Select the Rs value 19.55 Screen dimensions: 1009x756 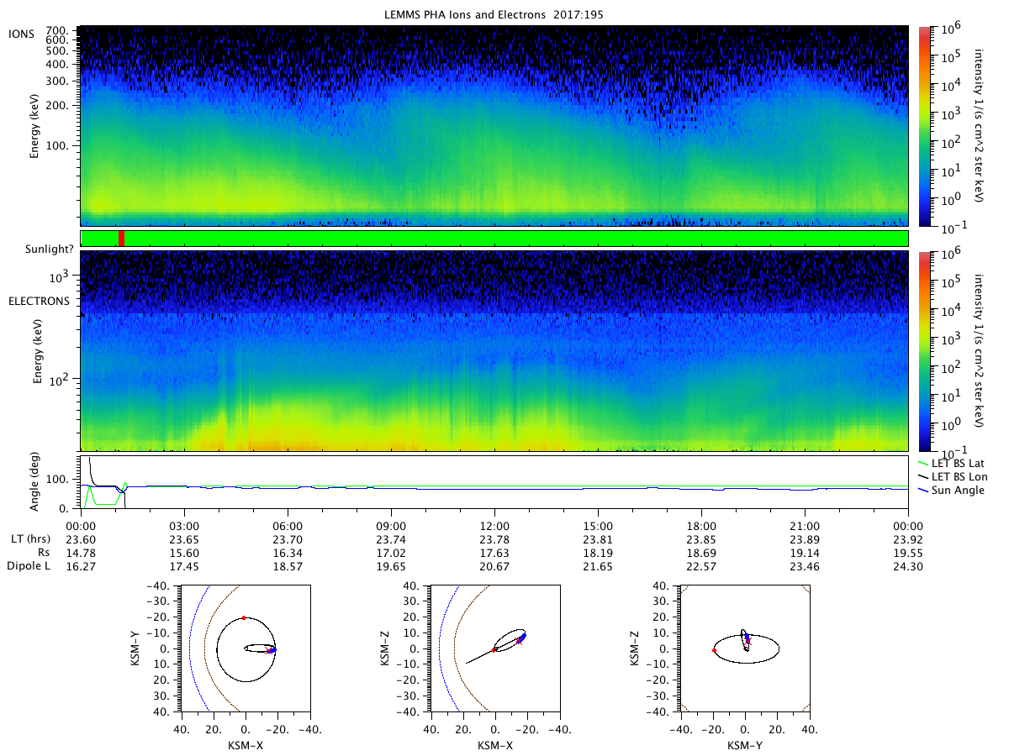click(x=908, y=553)
